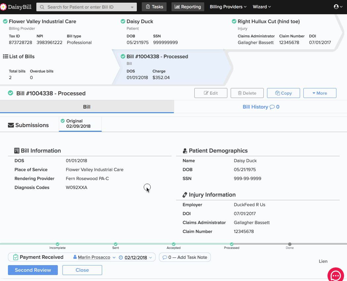Click green check on Original submission tab
347x281 pixels.
(x=63, y=121)
